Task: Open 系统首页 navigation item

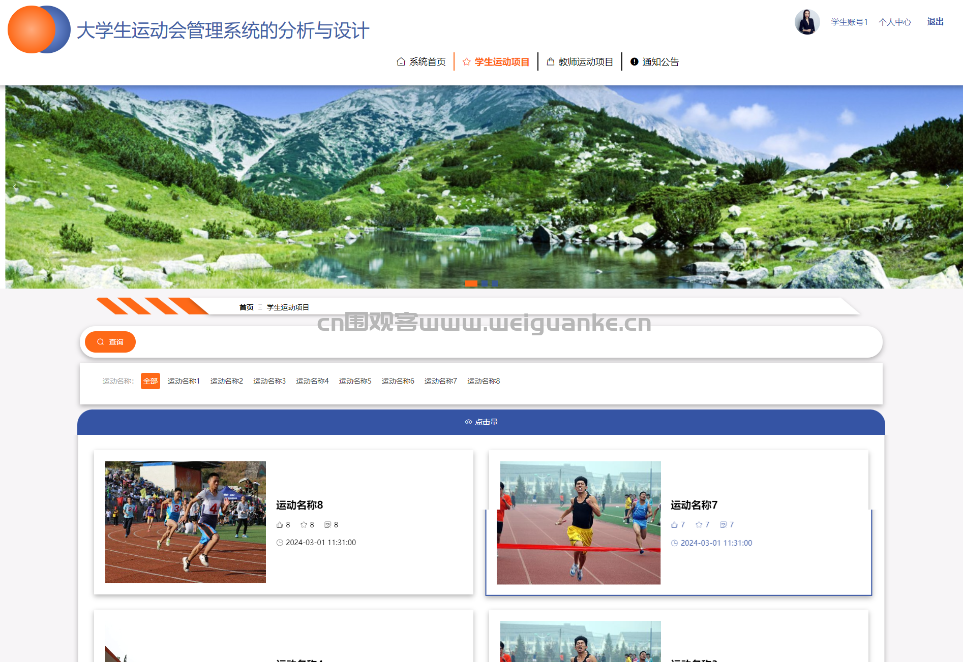Action: [x=422, y=62]
